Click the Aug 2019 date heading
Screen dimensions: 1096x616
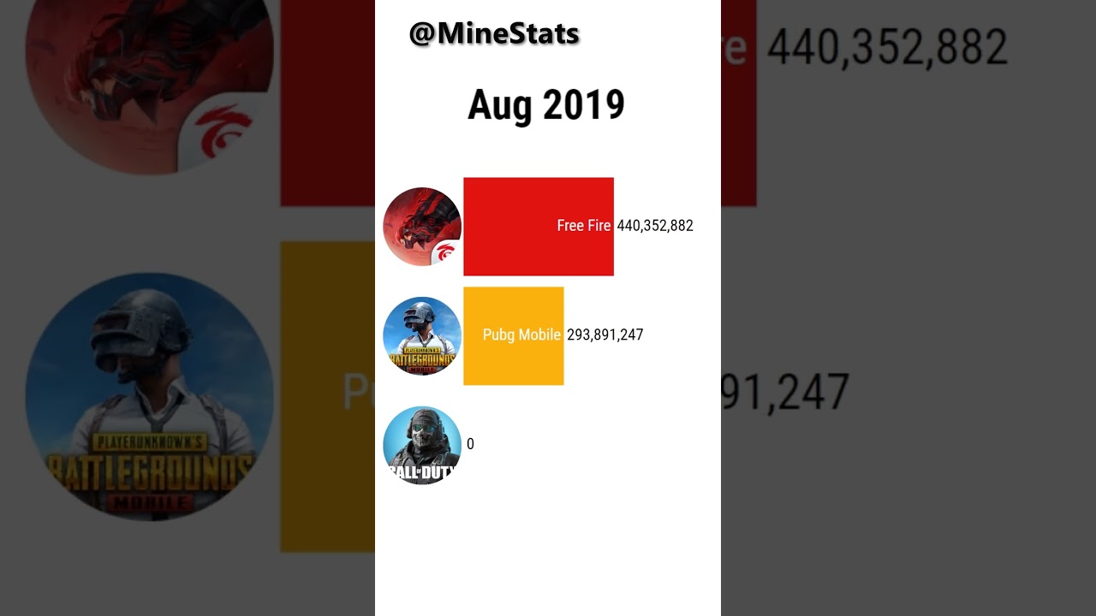click(x=546, y=105)
